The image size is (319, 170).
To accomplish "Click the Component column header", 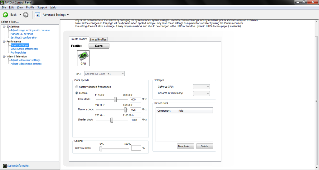I will click(167, 111).
